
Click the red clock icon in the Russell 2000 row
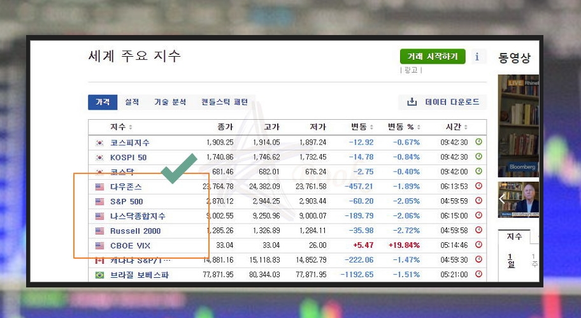tap(478, 230)
